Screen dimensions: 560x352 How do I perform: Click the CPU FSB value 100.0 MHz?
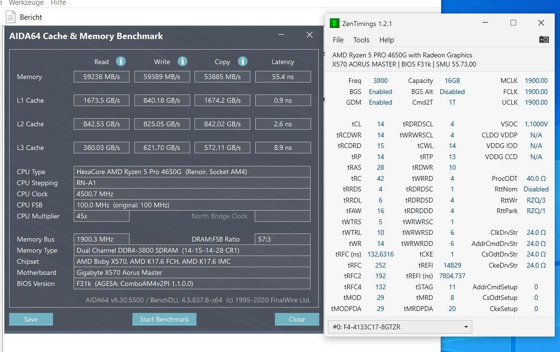point(192,205)
